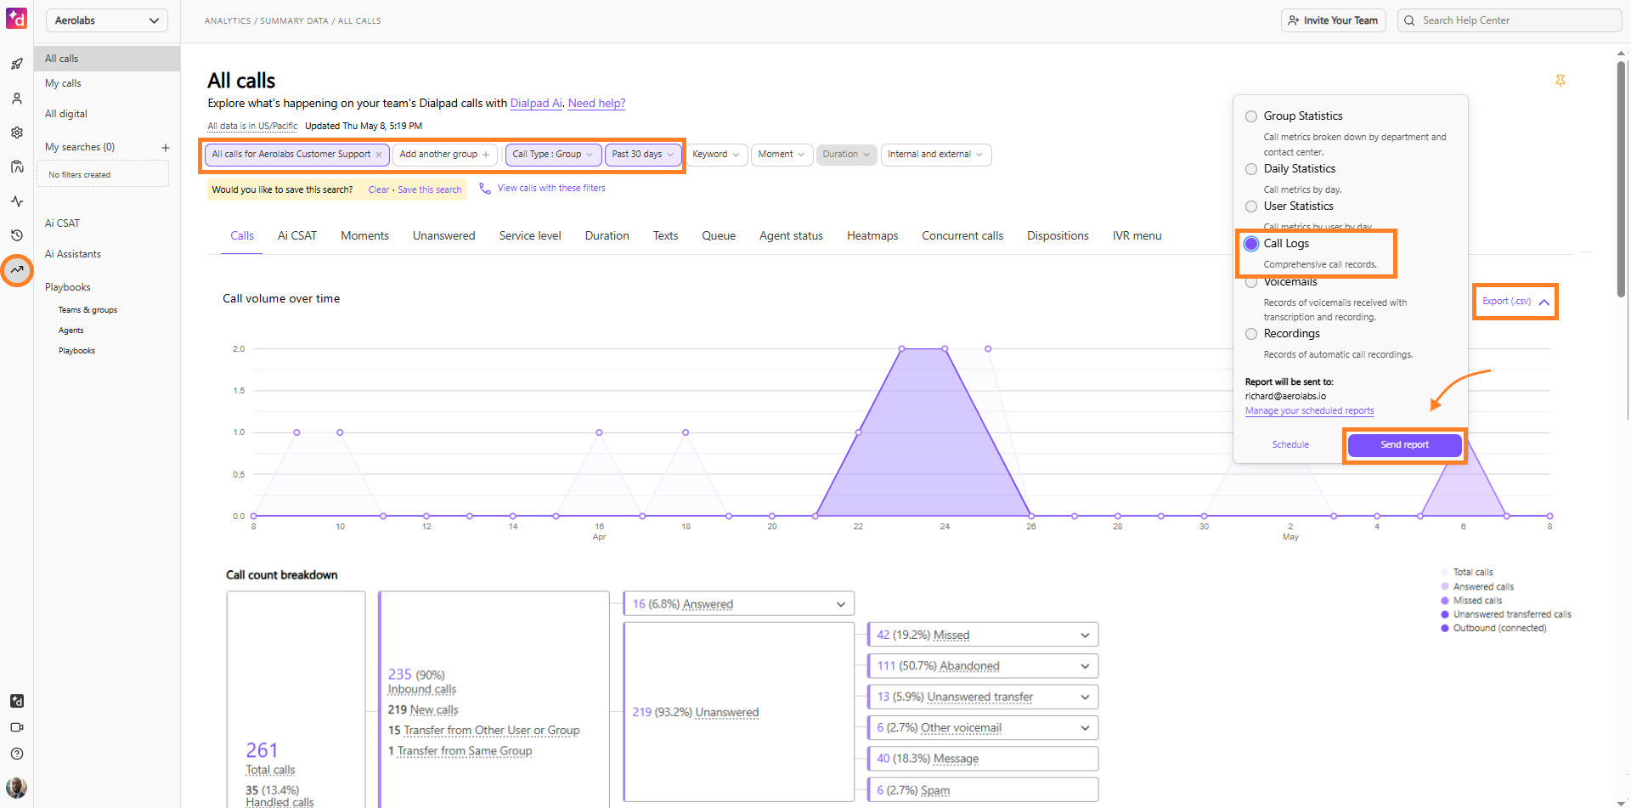This screenshot has width=1631, height=808.
Task: Open the help question mark icon
Action: pos(17,754)
